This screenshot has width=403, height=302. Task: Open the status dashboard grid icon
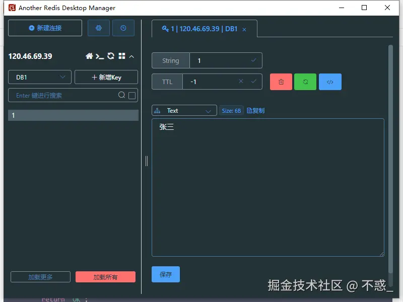click(121, 56)
